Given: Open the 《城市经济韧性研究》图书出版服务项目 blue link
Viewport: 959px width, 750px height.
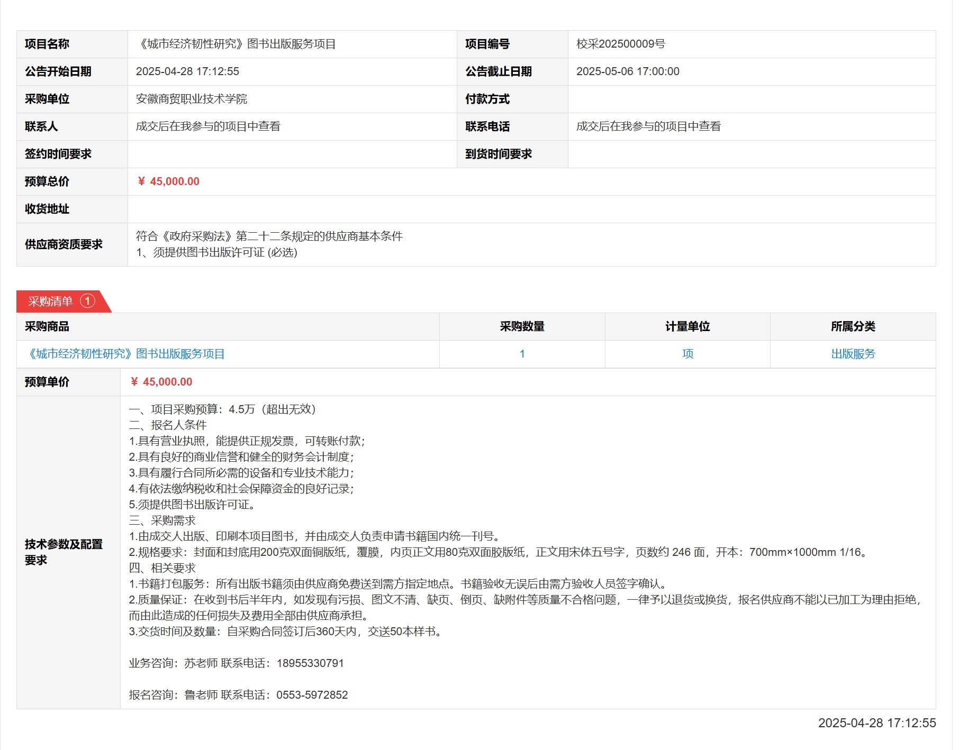Looking at the screenshot, I should click(126, 354).
